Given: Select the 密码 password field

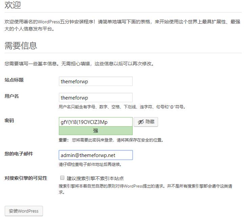Looking at the screenshot, I should click(x=95, y=122).
